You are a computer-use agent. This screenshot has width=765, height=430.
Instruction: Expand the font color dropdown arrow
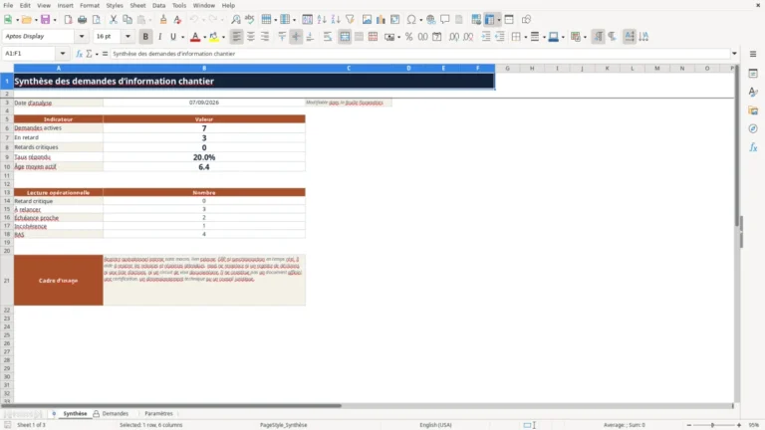coord(204,37)
